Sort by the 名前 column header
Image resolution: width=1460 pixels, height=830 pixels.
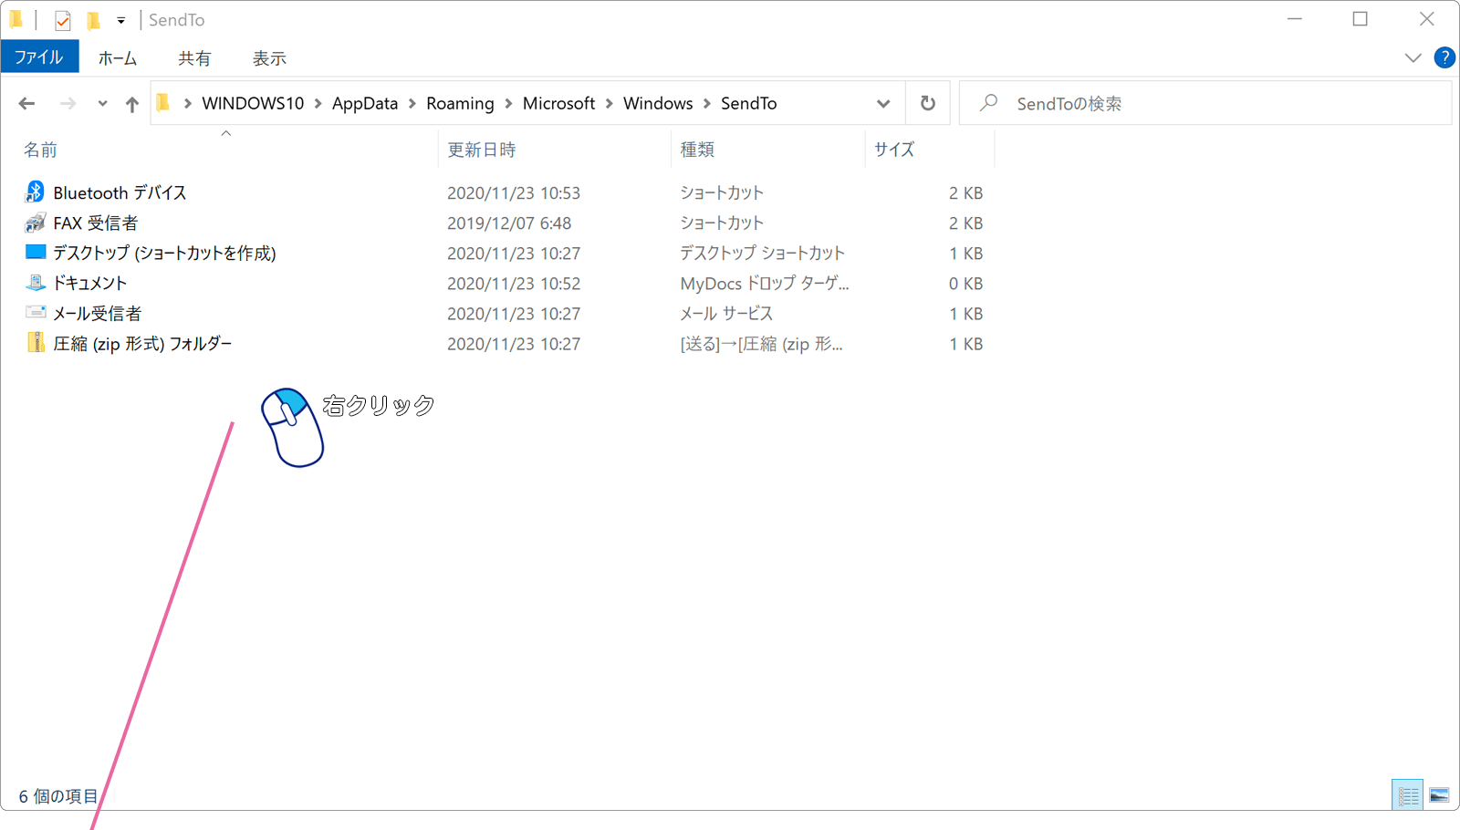[x=40, y=150]
